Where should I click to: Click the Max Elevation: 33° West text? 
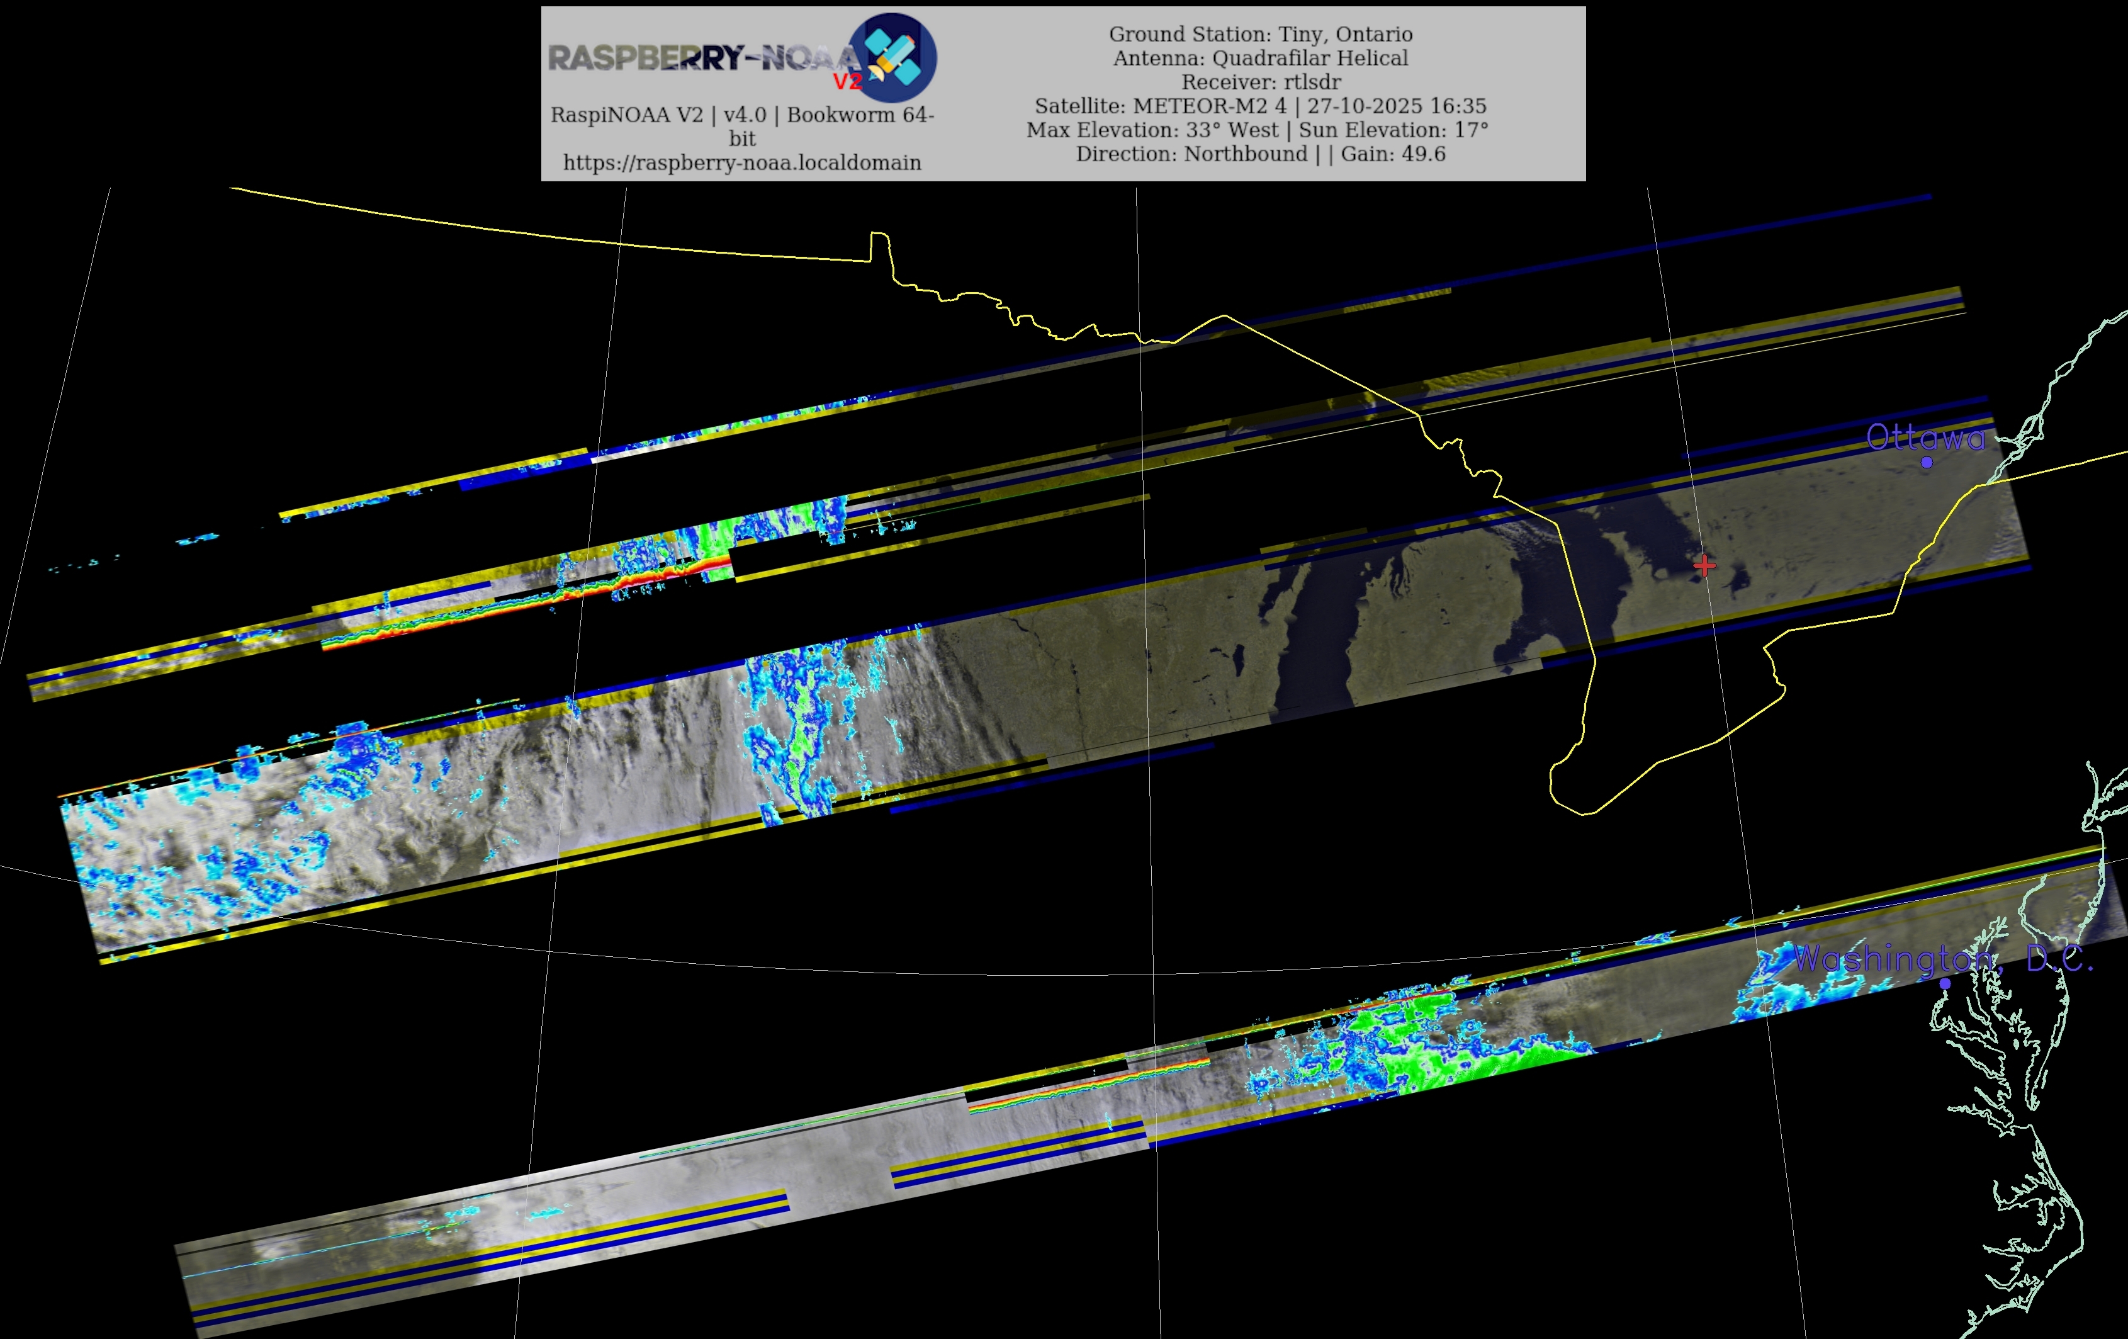(x=1152, y=130)
